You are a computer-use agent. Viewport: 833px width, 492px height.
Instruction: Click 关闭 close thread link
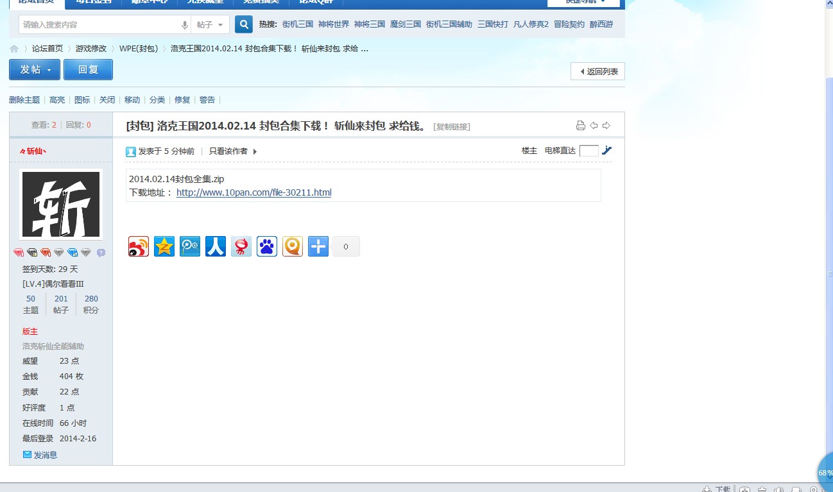[107, 100]
